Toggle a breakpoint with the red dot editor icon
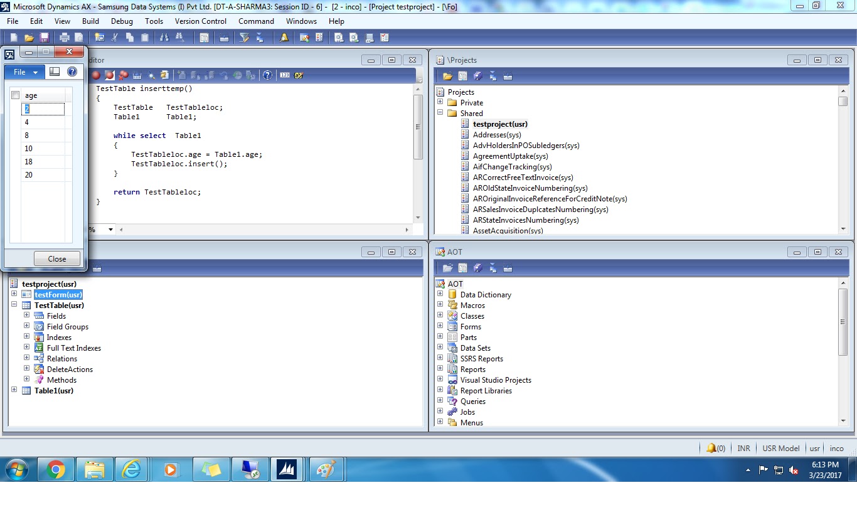This screenshot has width=857, height=532. tap(96, 75)
